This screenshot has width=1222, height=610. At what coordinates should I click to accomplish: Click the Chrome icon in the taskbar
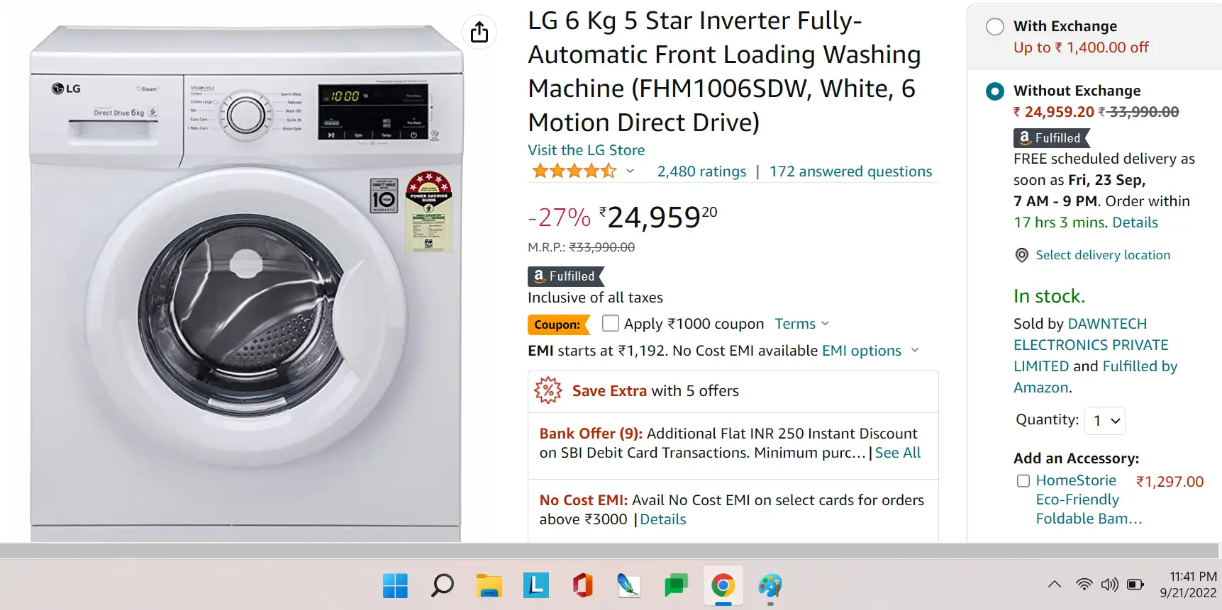point(723,586)
